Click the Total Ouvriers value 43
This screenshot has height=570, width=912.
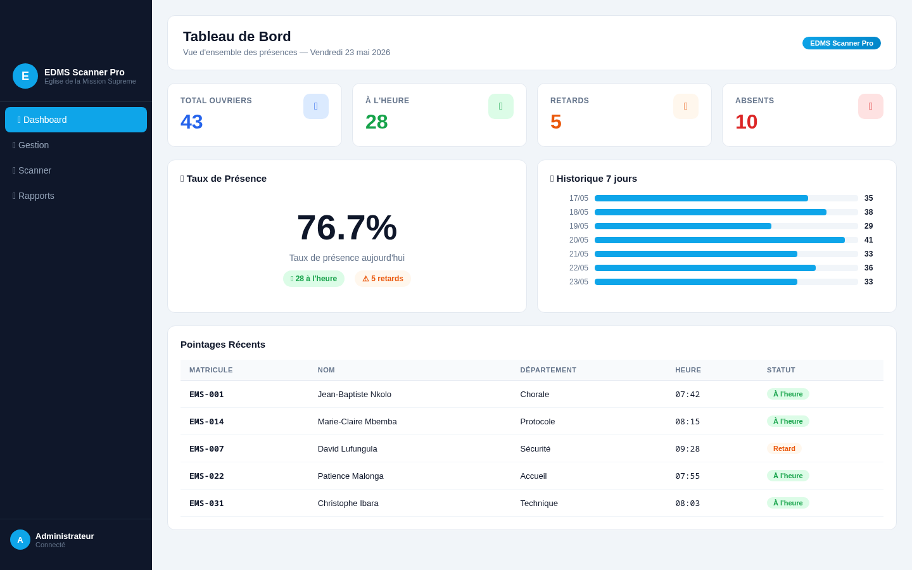[192, 122]
